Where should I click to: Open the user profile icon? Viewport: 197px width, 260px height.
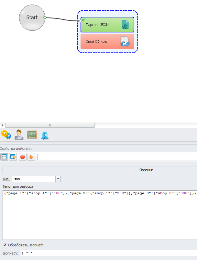[x=19, y=135]
